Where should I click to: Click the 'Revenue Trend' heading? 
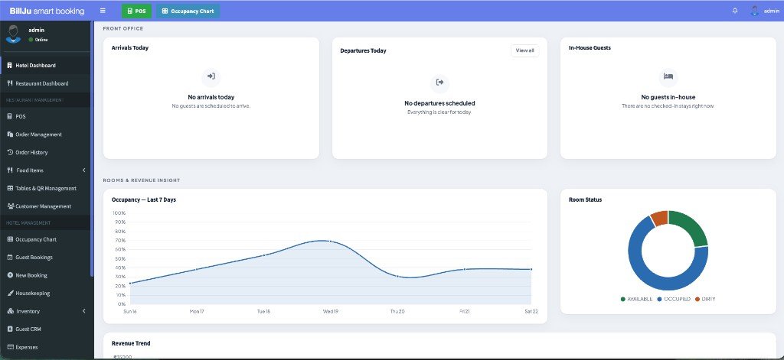[x=131, y=343]
